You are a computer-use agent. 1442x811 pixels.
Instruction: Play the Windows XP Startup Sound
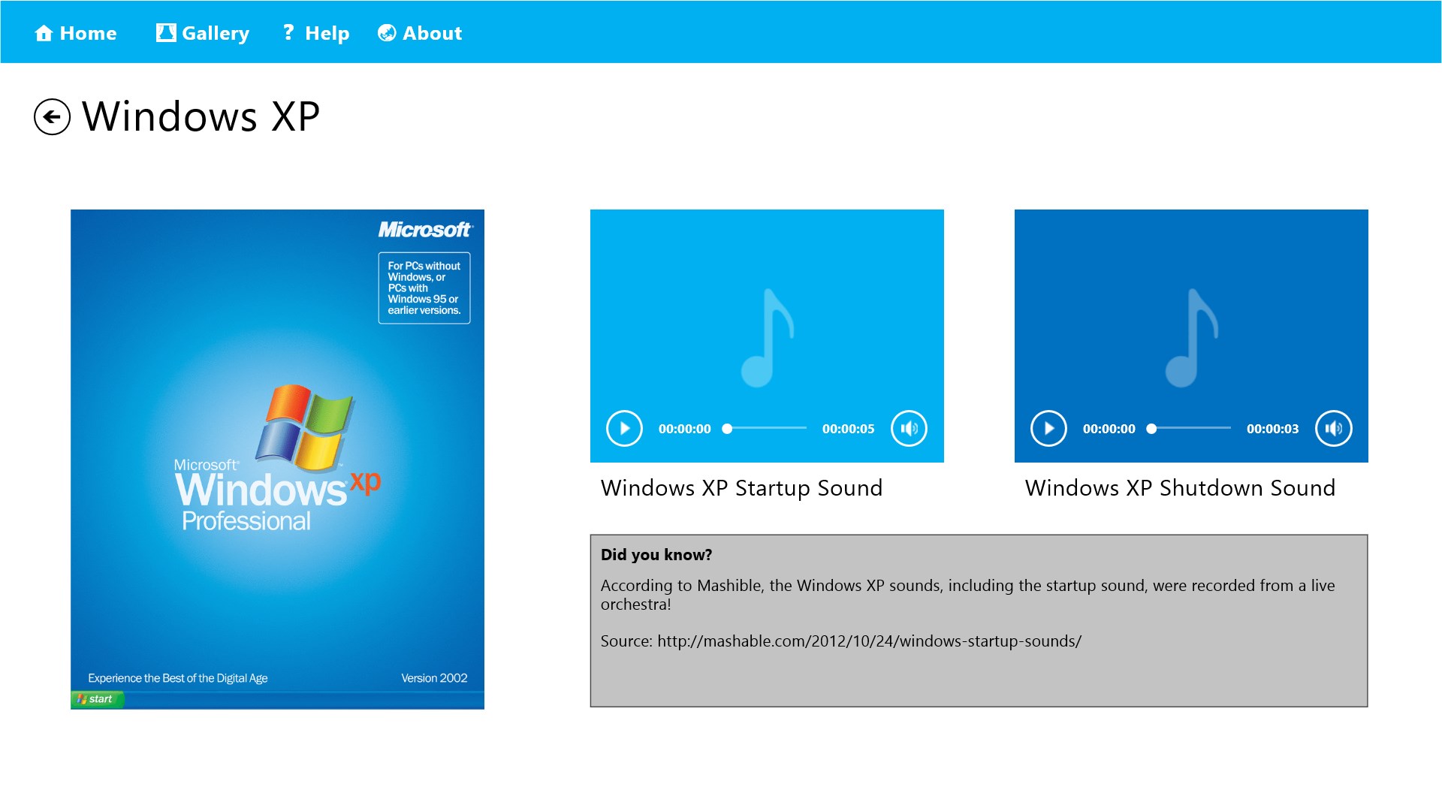(624, 429)
